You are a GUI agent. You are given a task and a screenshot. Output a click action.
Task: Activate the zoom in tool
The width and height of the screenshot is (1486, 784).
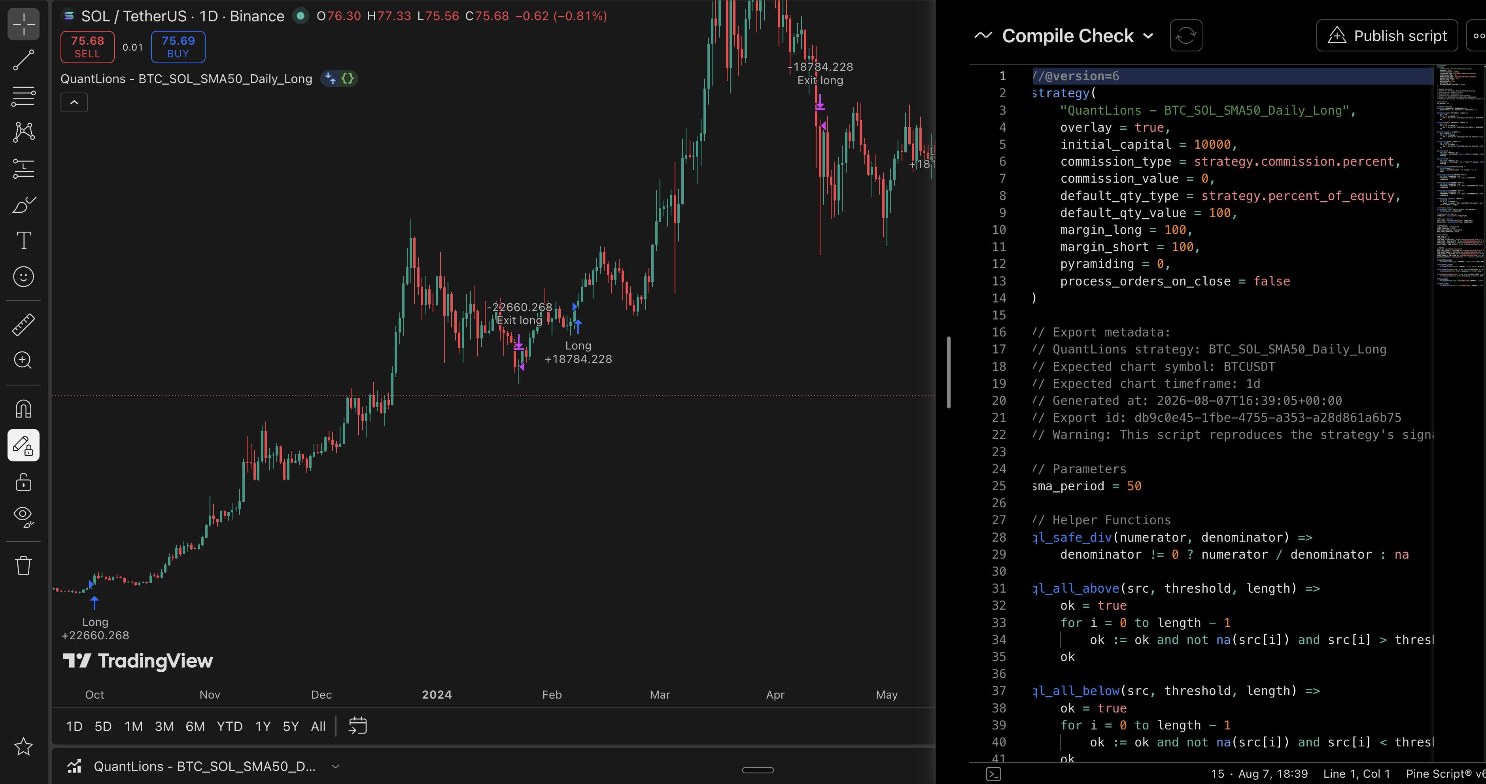click(24, 361)
